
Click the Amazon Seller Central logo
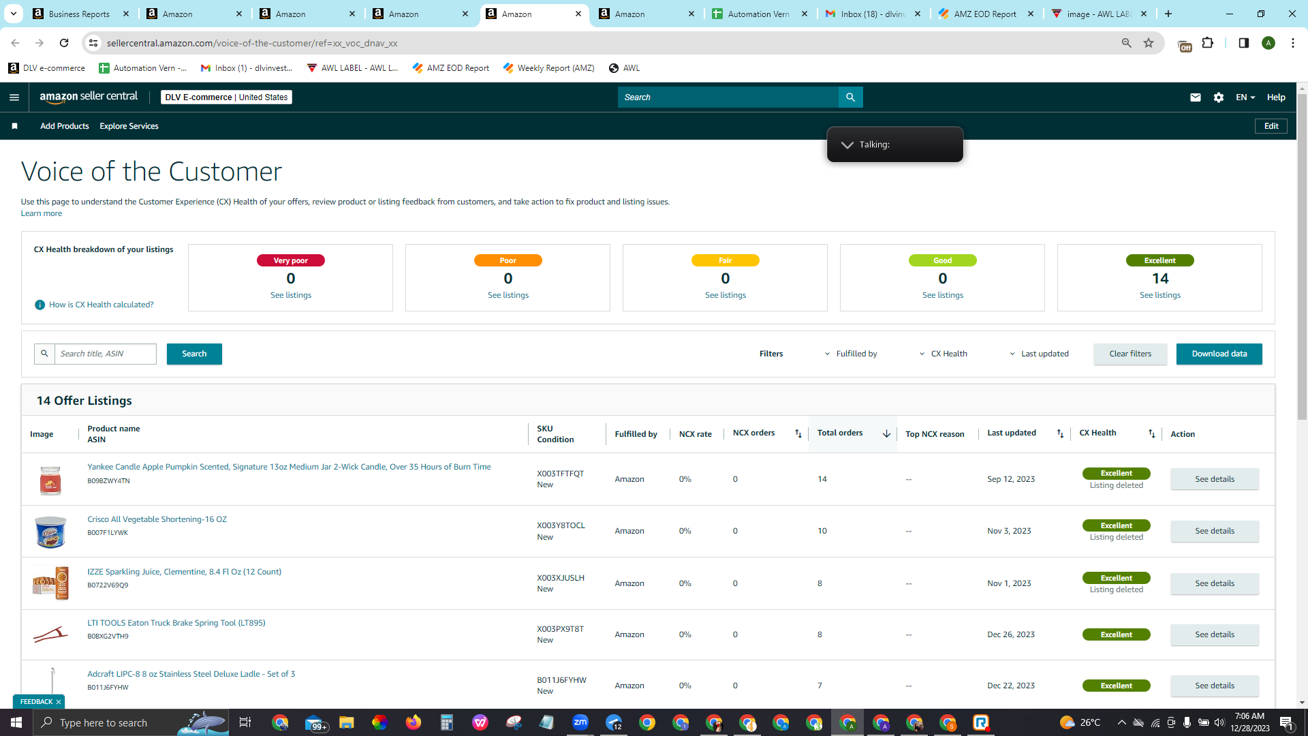[89, 97]
